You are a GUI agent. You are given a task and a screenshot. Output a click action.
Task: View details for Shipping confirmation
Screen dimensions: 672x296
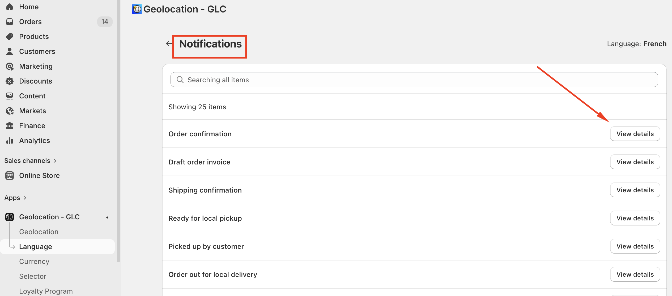tap(635, 190)
